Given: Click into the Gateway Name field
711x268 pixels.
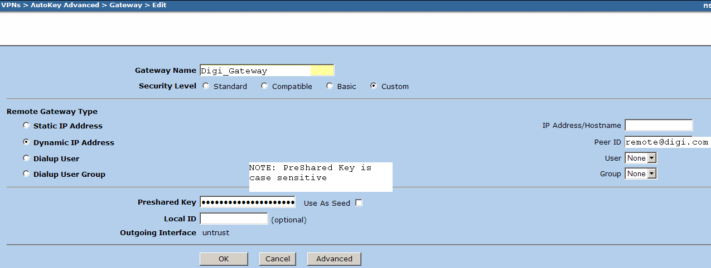Looking at the screenshot, I should tap(266, 71).
